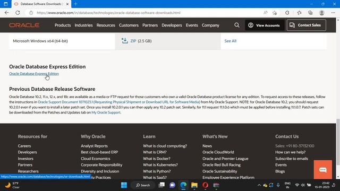Open the orange chat bubble widget
340x191 pixels.
click(x=322, y=170)
